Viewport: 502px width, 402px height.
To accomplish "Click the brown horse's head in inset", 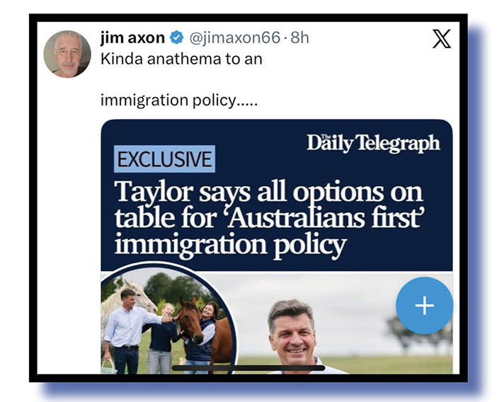I will coord(190,320).
